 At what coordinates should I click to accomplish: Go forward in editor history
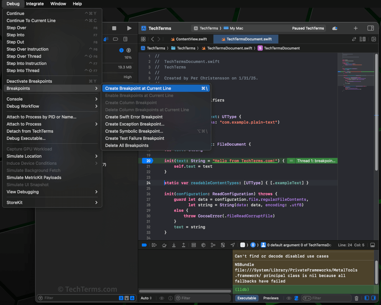click(159, 39)
